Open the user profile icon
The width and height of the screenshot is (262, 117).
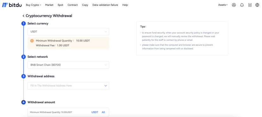[234, 5]
